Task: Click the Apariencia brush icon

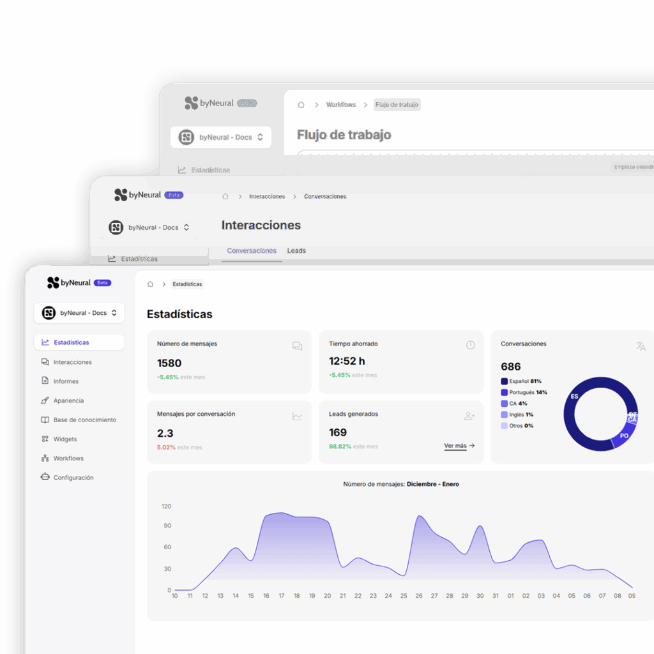Action: tap(45, 400)
